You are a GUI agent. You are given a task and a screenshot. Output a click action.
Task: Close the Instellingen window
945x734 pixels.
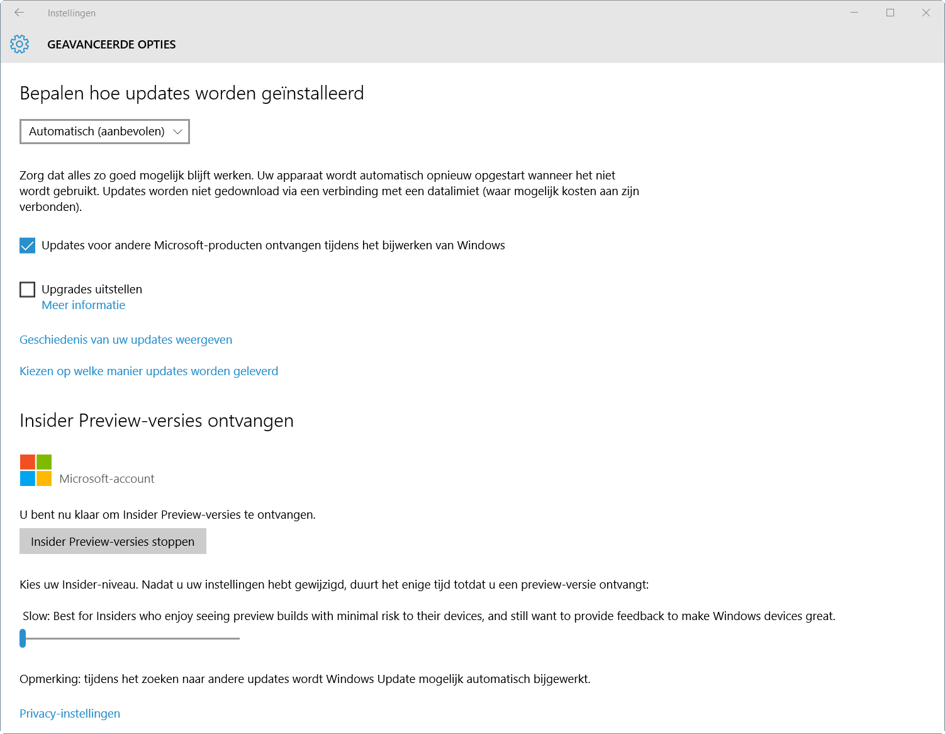926,13
